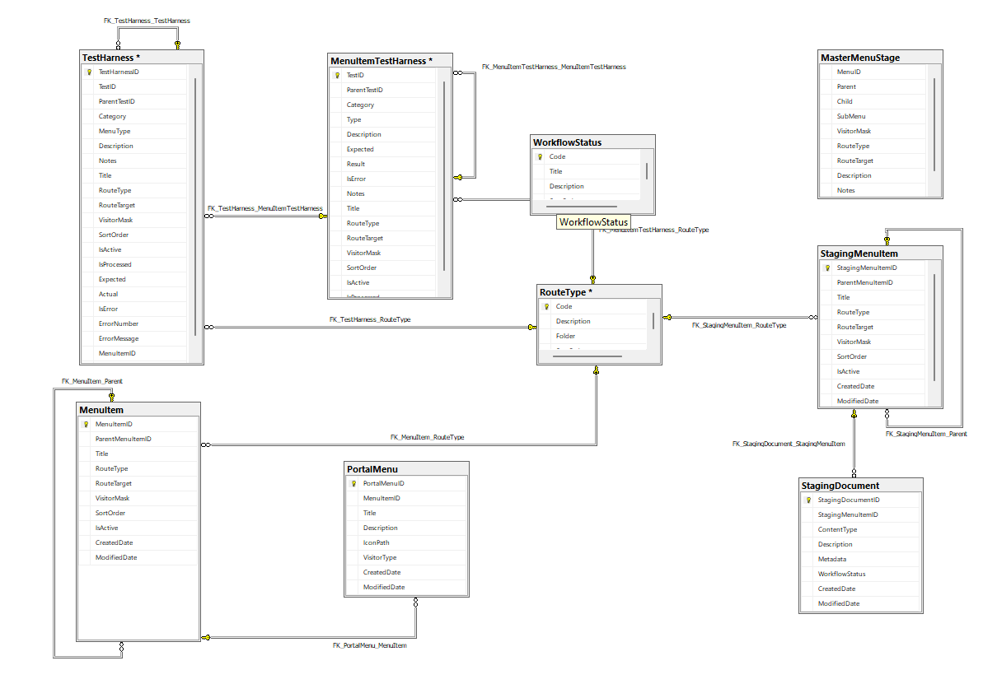Select the SubMenu column in MasterMenuStage
Screen dimensions: 983x684
pyautogui.click(x=873, y=117)
